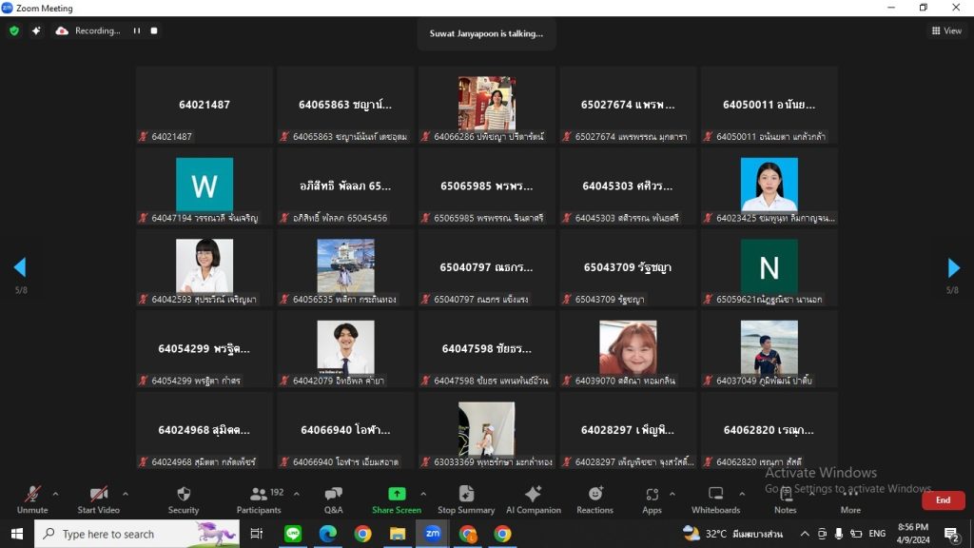Open AI Companion from bottom toolbar
The image size is (974, 548).
pyautogui.click(x=534, y=500)
